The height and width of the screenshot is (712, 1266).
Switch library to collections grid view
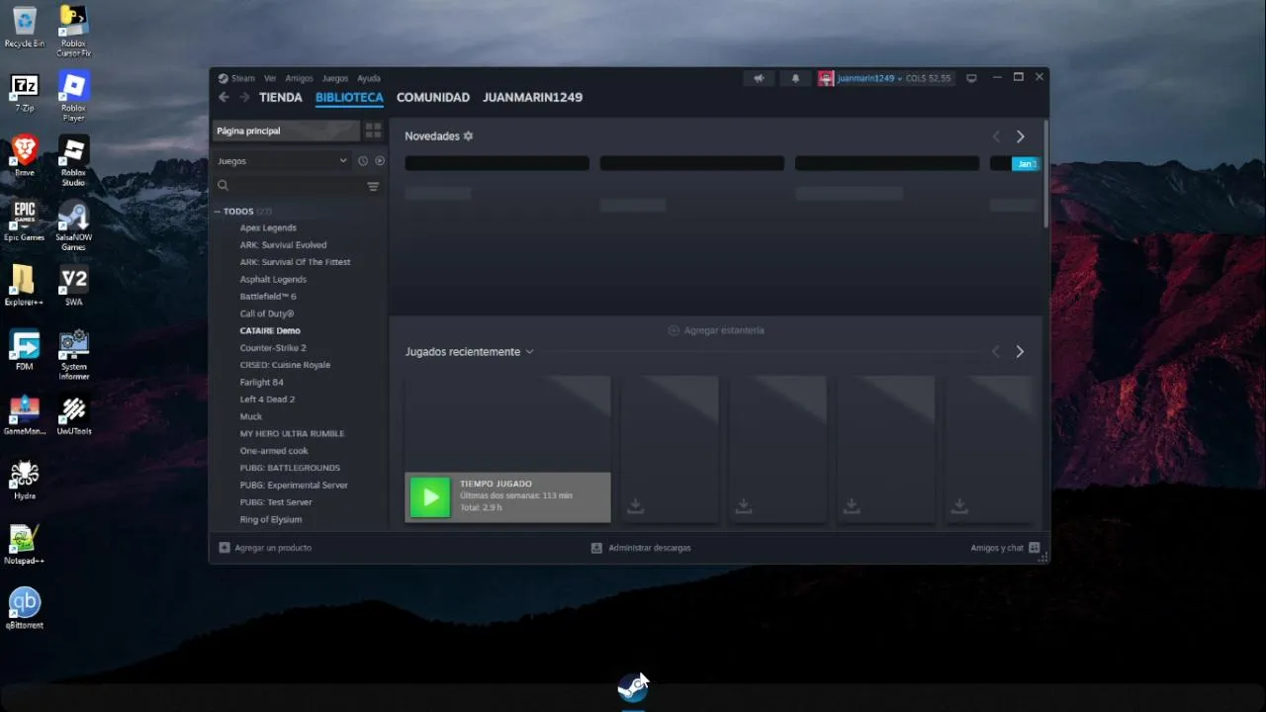pyautogui.click(x=373, y=130)
